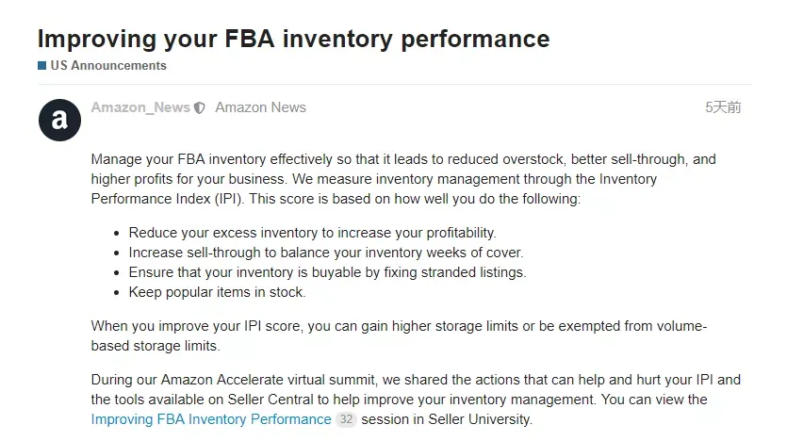787x441 pixels.
Task: Click the Increase sell-through bullet item
Action: coord(326,253)
